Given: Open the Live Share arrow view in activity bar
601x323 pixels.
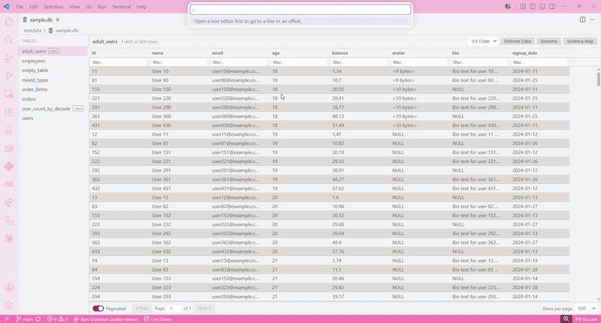Looking at the screenshot, I should click(x=9, y=202).
